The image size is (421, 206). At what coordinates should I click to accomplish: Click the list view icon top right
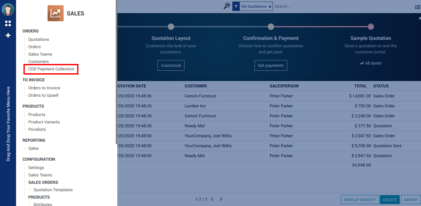(x=417, y=7)
